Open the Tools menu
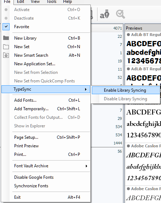This screenshot has width=161, height=203. (51, 1)
